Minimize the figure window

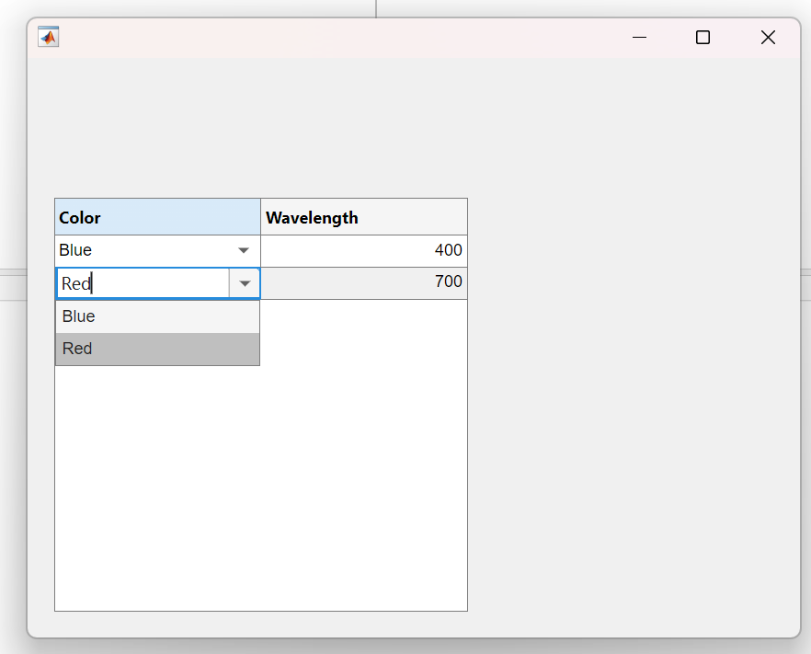pyautogui.click(x=640, y=37)
